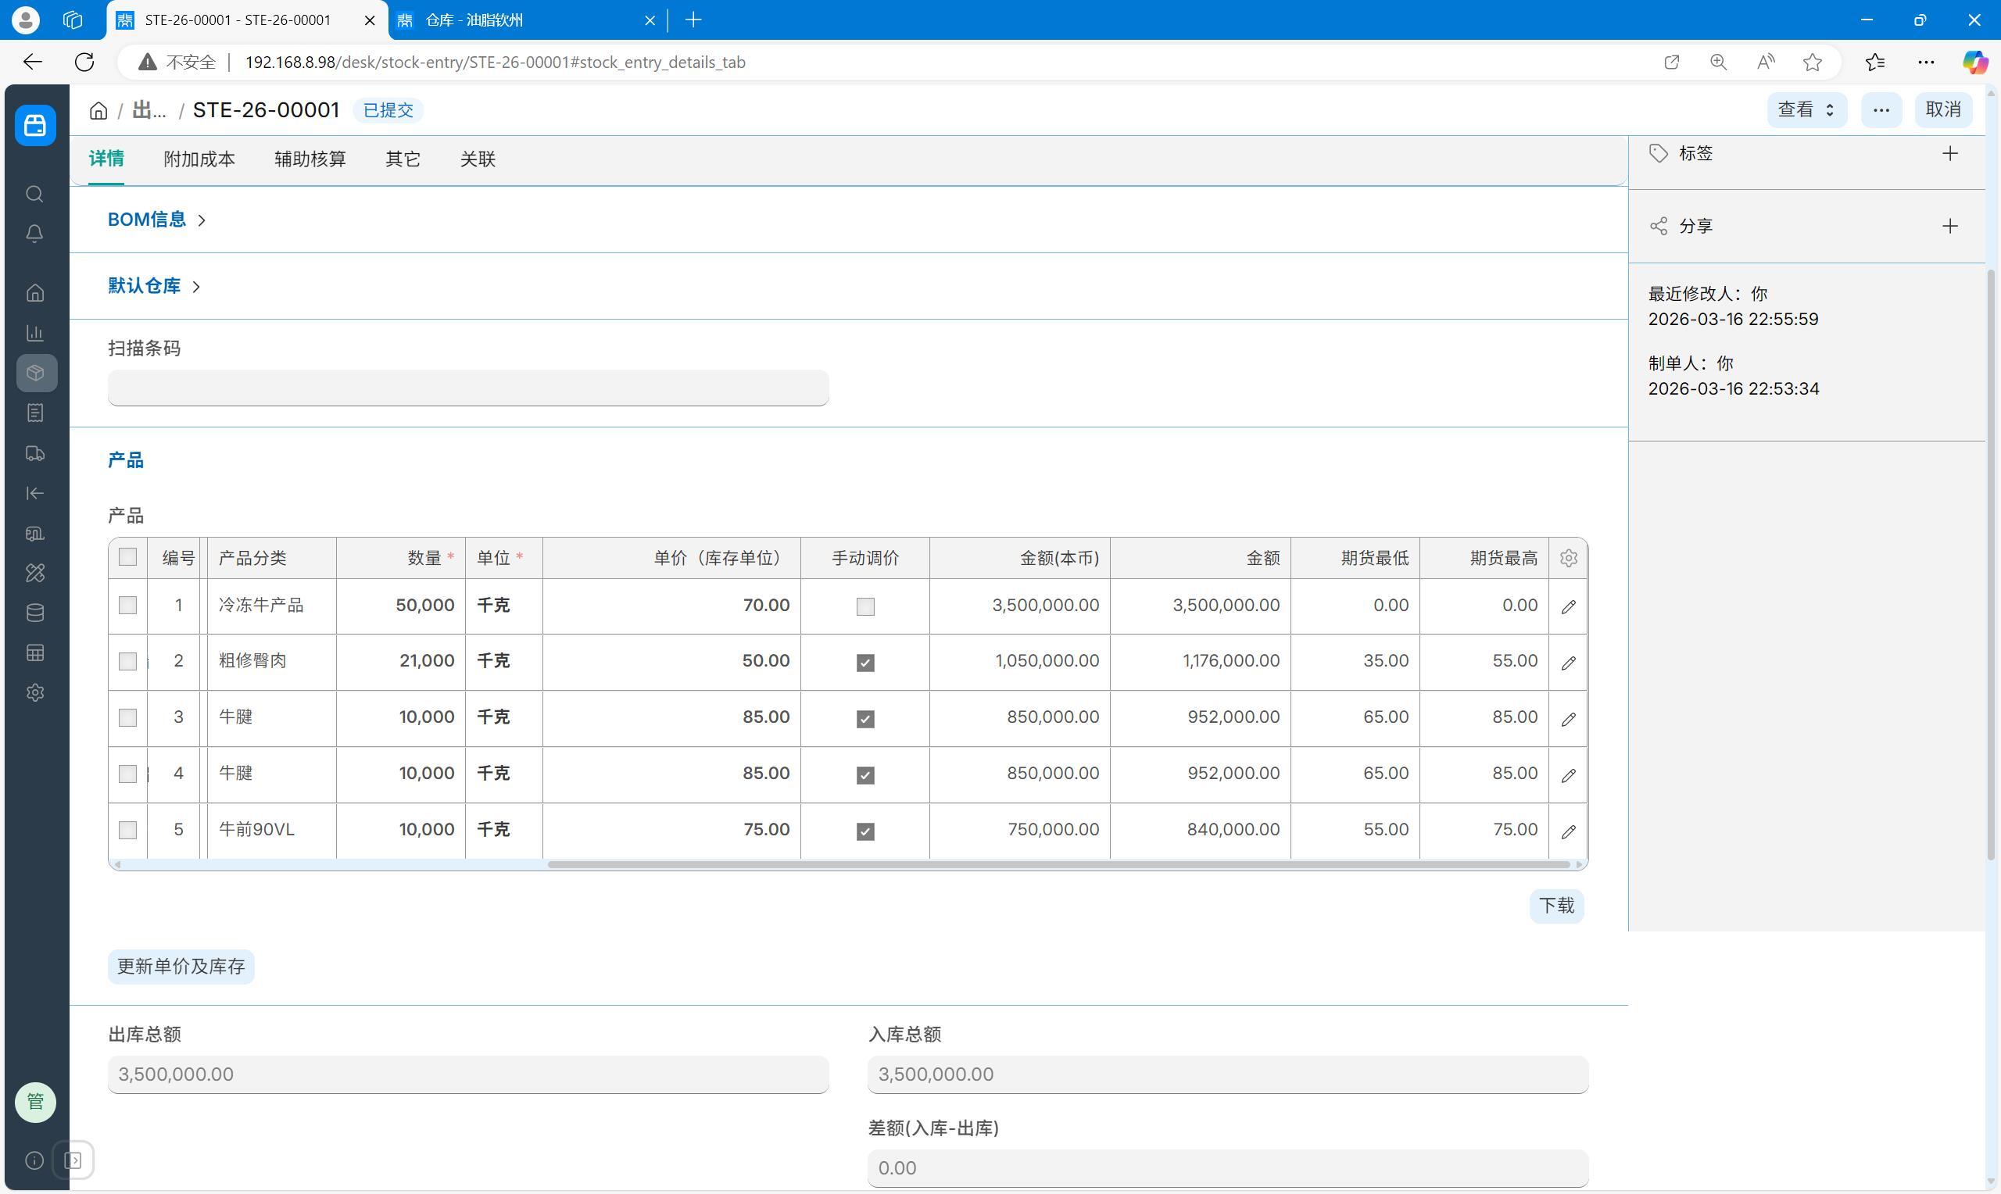Switch to the 辅助核算 tab
Screen dimensions: 2001x1194
pos(310,159)
